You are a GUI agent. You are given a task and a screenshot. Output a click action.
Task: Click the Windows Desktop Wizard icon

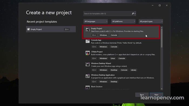(x=87, y=65)
